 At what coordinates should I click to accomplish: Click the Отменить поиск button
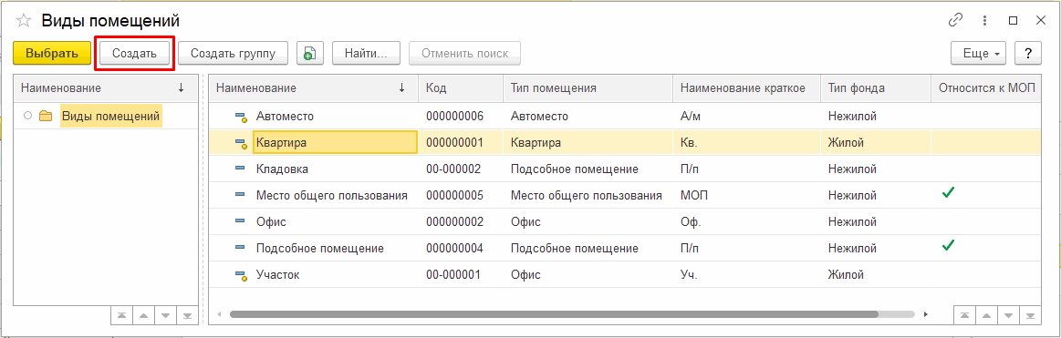(464, 54)
